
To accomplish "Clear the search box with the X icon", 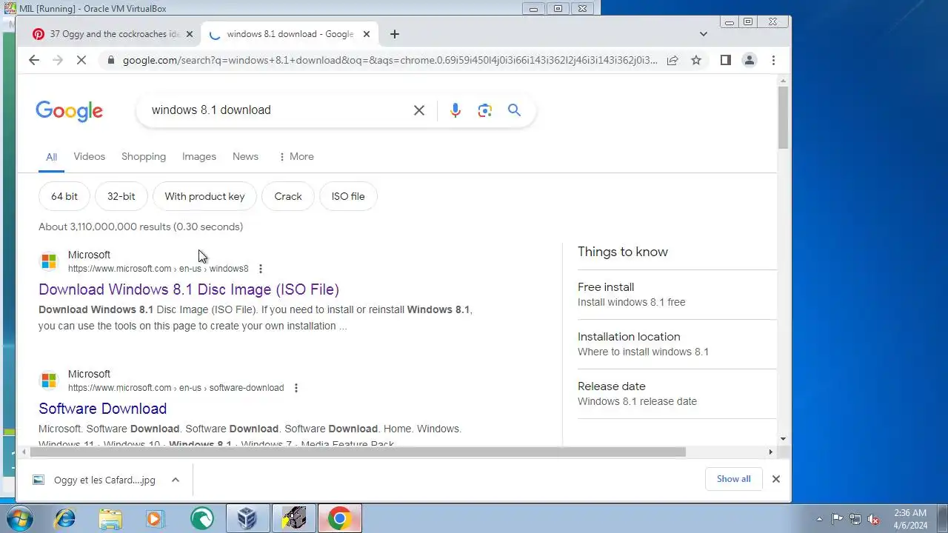I will coord(419,110).
